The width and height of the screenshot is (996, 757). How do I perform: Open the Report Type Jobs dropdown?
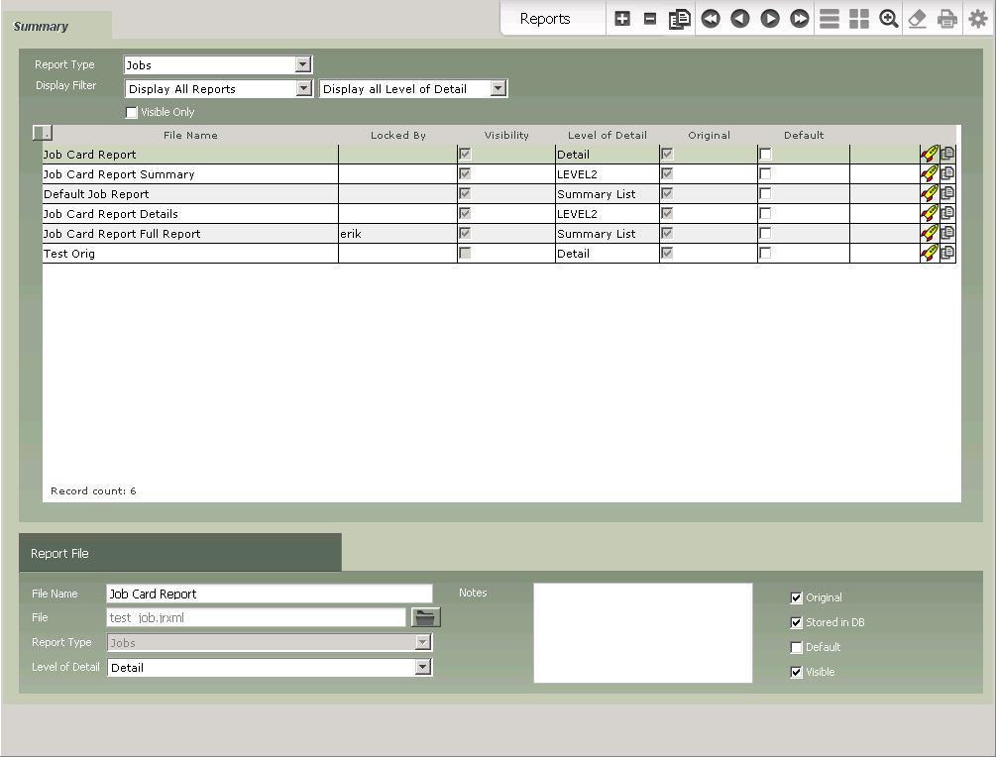point(303,65)
